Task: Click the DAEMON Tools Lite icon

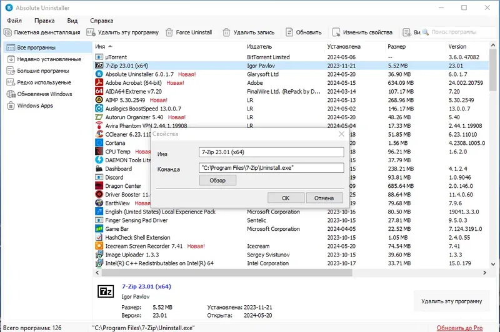Action: click(x=99, y=160)
